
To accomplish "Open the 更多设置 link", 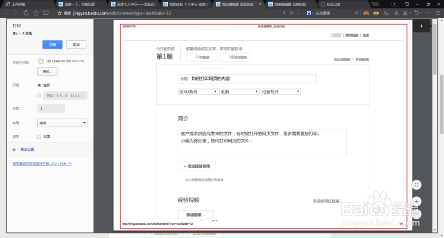I will pos(27,150).
